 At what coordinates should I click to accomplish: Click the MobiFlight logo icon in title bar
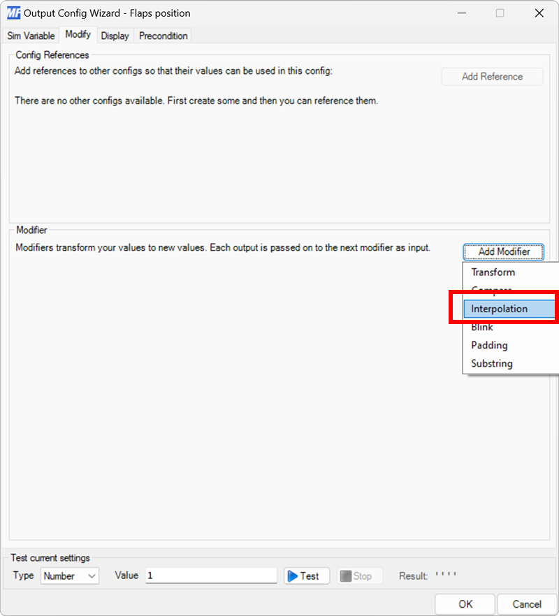pos(13,13)
